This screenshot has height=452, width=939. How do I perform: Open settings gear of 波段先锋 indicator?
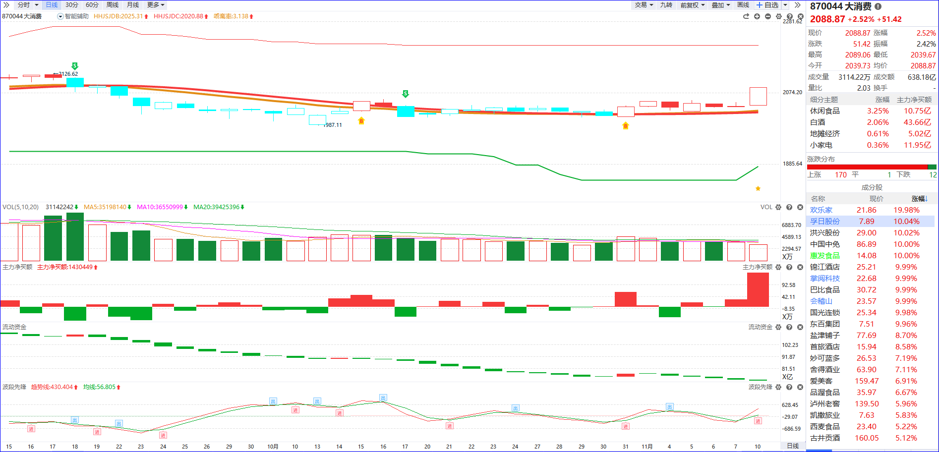tap(778, 387)
